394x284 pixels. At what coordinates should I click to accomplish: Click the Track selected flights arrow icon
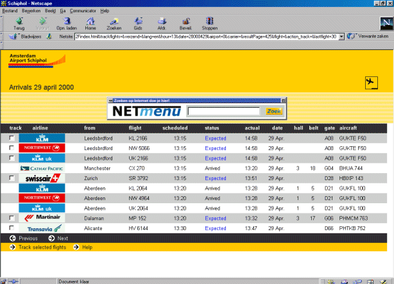point(13,247)
